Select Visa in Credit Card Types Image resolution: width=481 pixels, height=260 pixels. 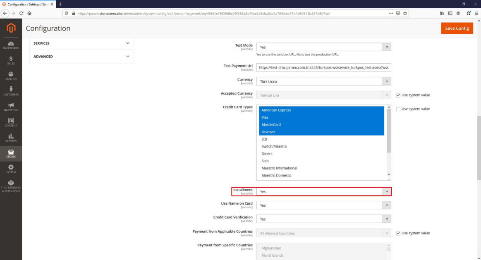click(x=321, y=117)
